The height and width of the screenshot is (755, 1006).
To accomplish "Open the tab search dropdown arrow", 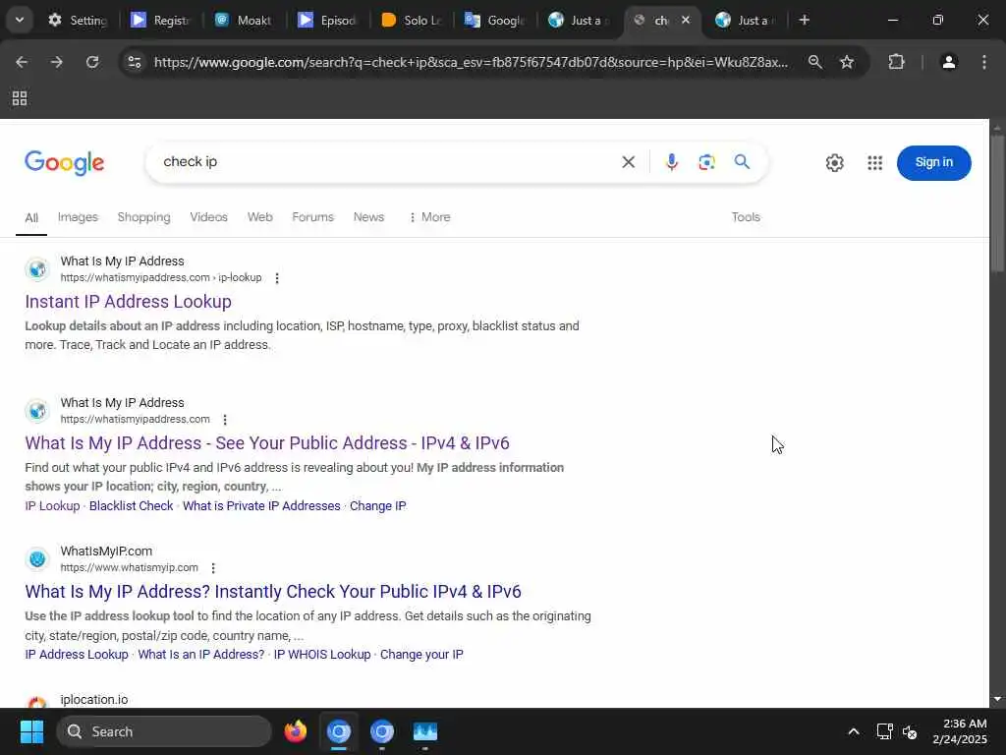I will (x=20, y=20).
